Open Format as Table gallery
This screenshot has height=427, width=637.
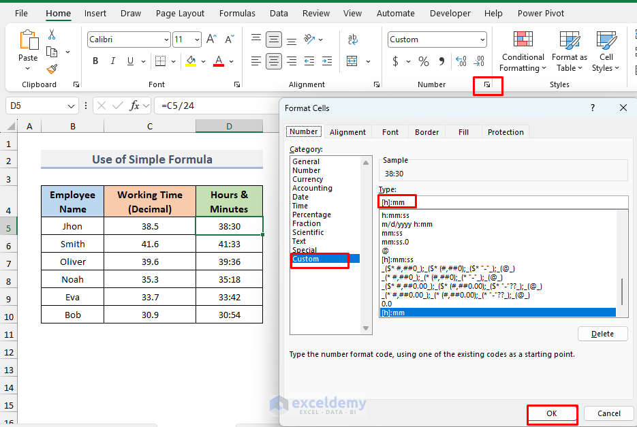pyautogui.click(x=569, y=51)
